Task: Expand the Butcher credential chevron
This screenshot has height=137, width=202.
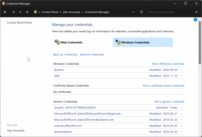Action: (181, 70)
